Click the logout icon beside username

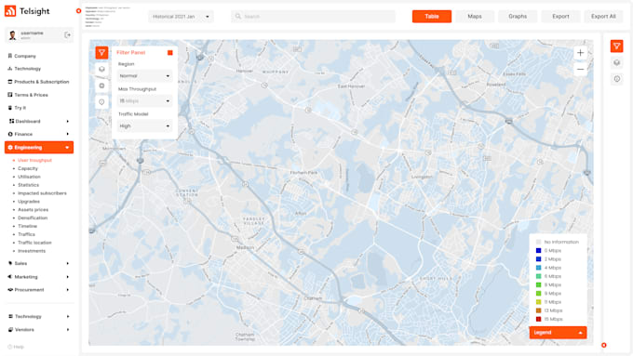67,35
